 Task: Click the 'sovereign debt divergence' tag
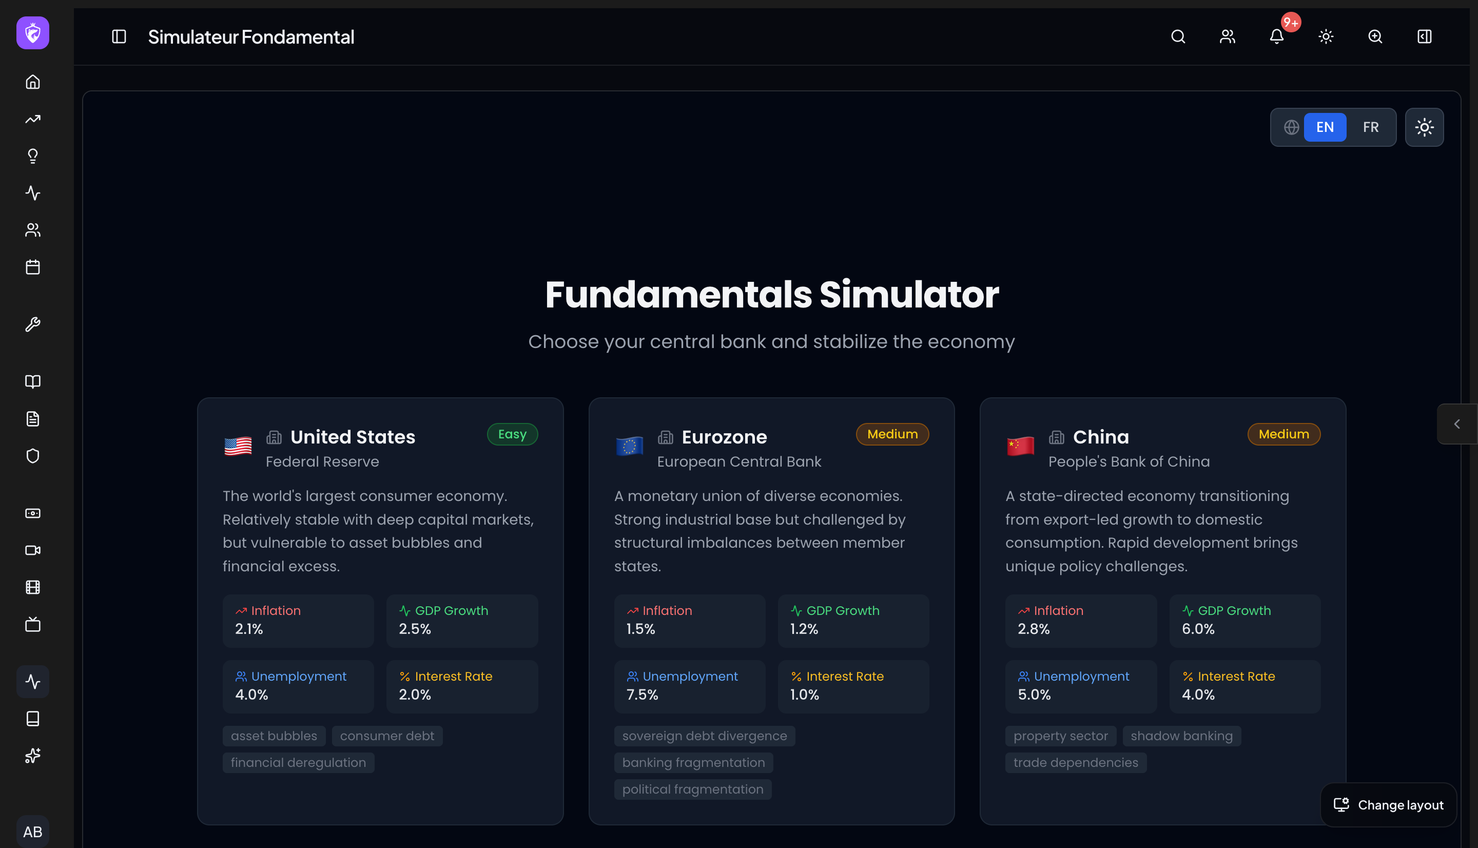[x=705, y=736]
